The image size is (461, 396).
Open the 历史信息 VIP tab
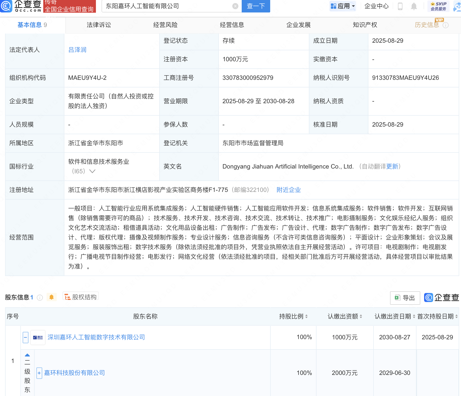click(427, 25)
